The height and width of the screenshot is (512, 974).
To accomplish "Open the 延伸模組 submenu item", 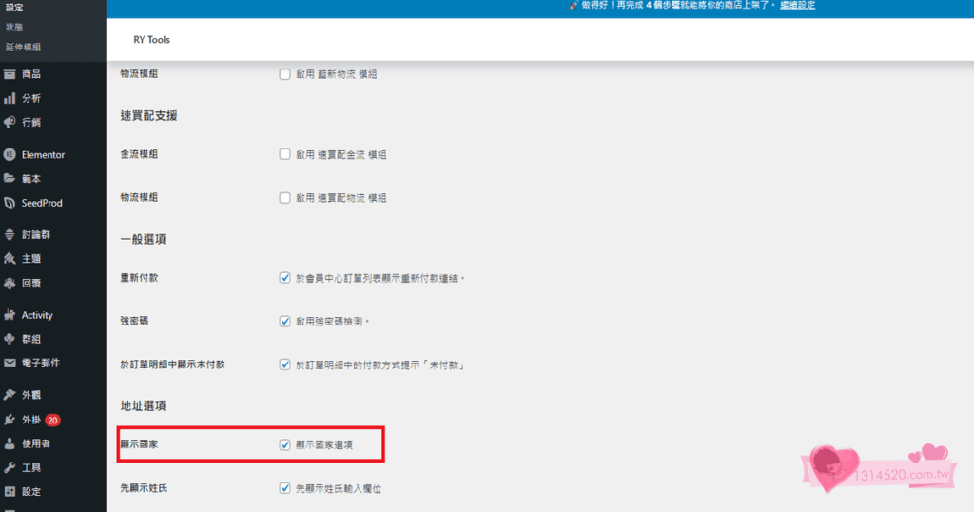I will tap(23, 47).
